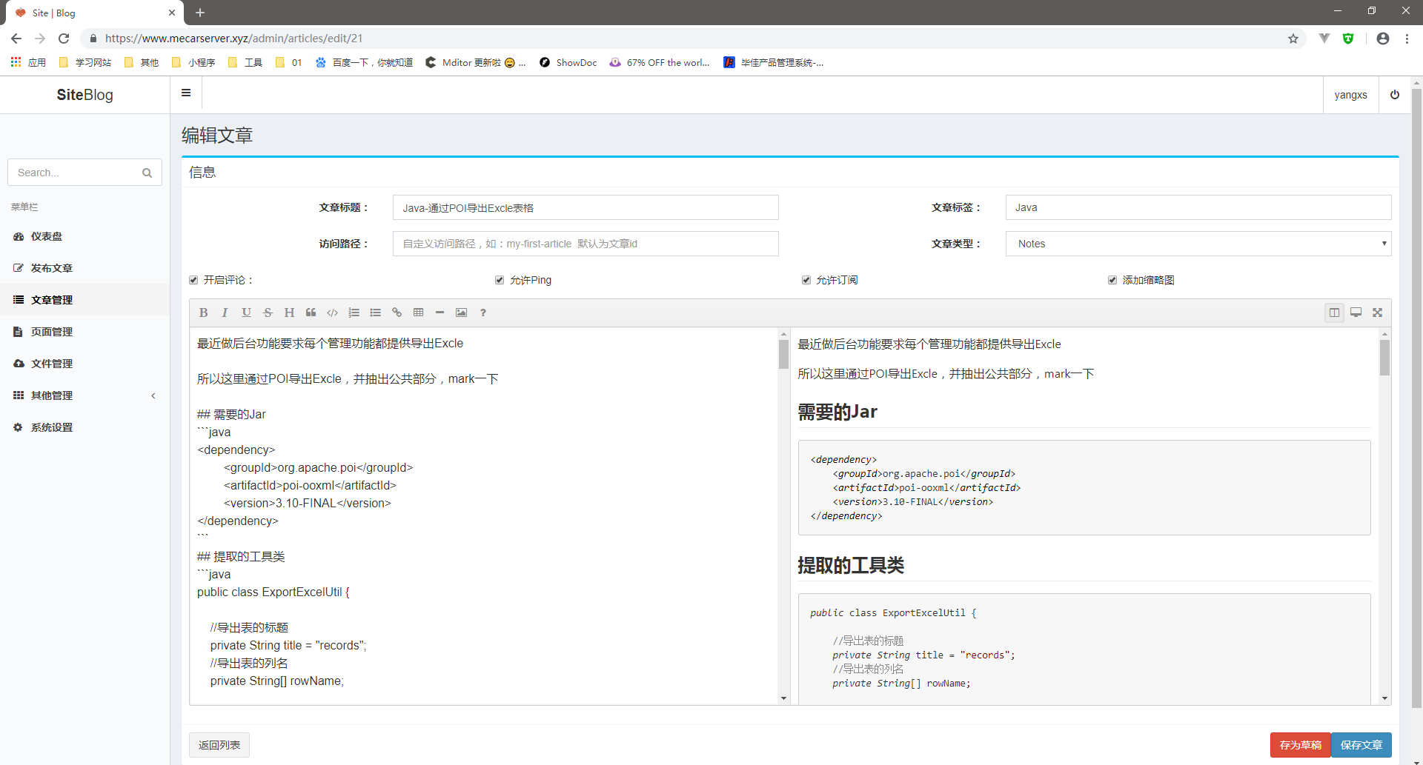Apply italic formatting in editor
Image resolution: width=1423 pixels, height=765 pixels.
tap(225, 313)
